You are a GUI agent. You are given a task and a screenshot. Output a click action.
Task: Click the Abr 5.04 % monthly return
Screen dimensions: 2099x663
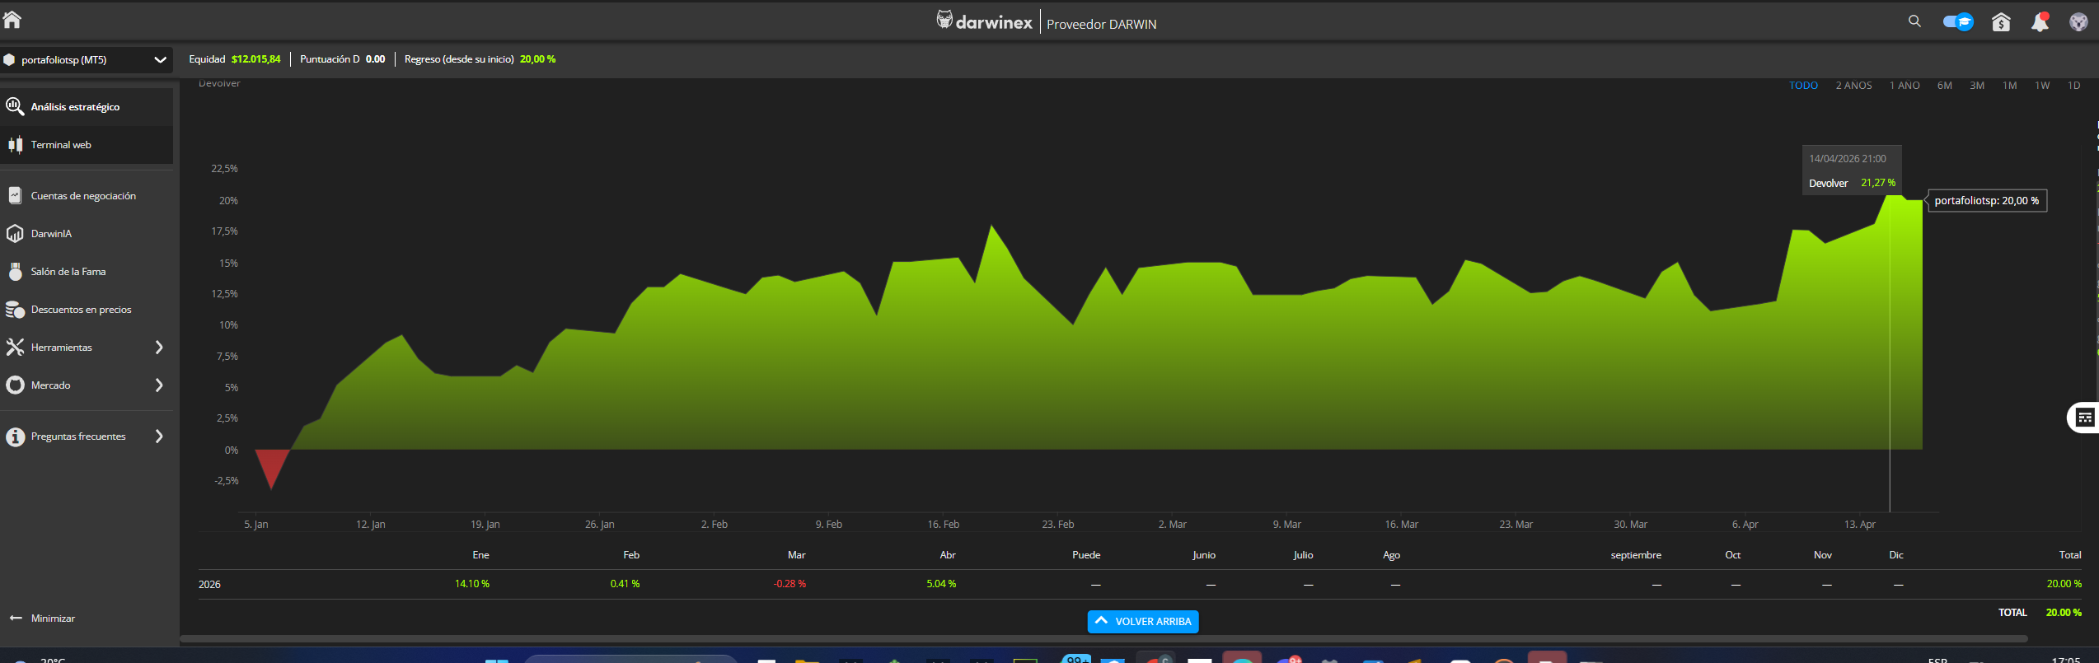tap(941, 584)
